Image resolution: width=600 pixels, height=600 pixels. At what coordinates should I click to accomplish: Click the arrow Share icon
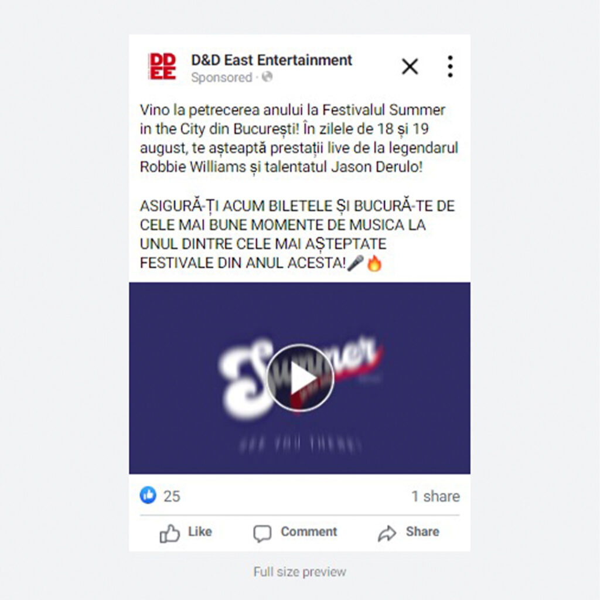[x=387, y=533]
